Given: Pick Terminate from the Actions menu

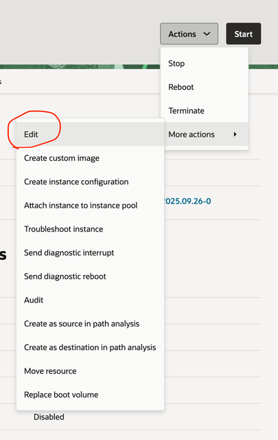Looking at the screenshot, I should tap(205, 111).
